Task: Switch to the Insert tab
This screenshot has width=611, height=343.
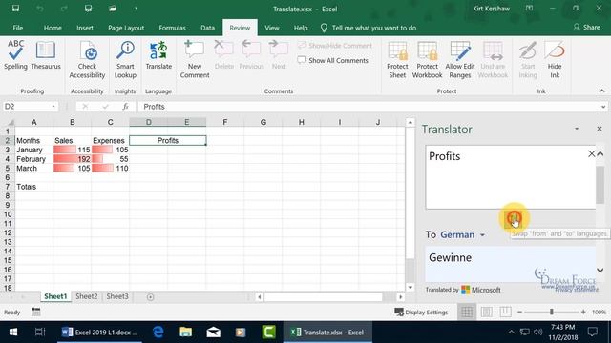Action: point(85,28)
